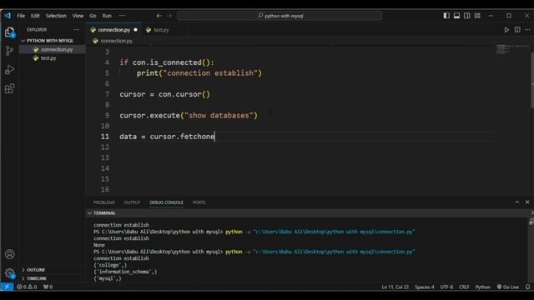Open the File menu
The image size is (534, 300).
pos(21,16)
